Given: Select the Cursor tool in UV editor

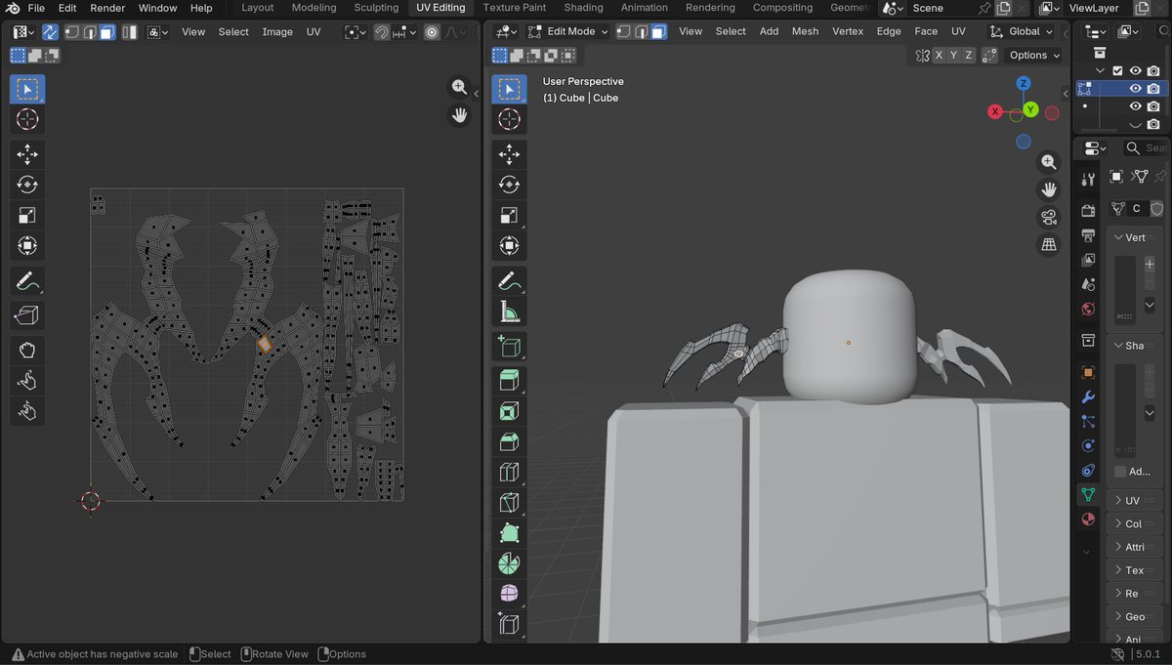Looking at the screenshot, I should pyautogui.click(x=27, y=119).
